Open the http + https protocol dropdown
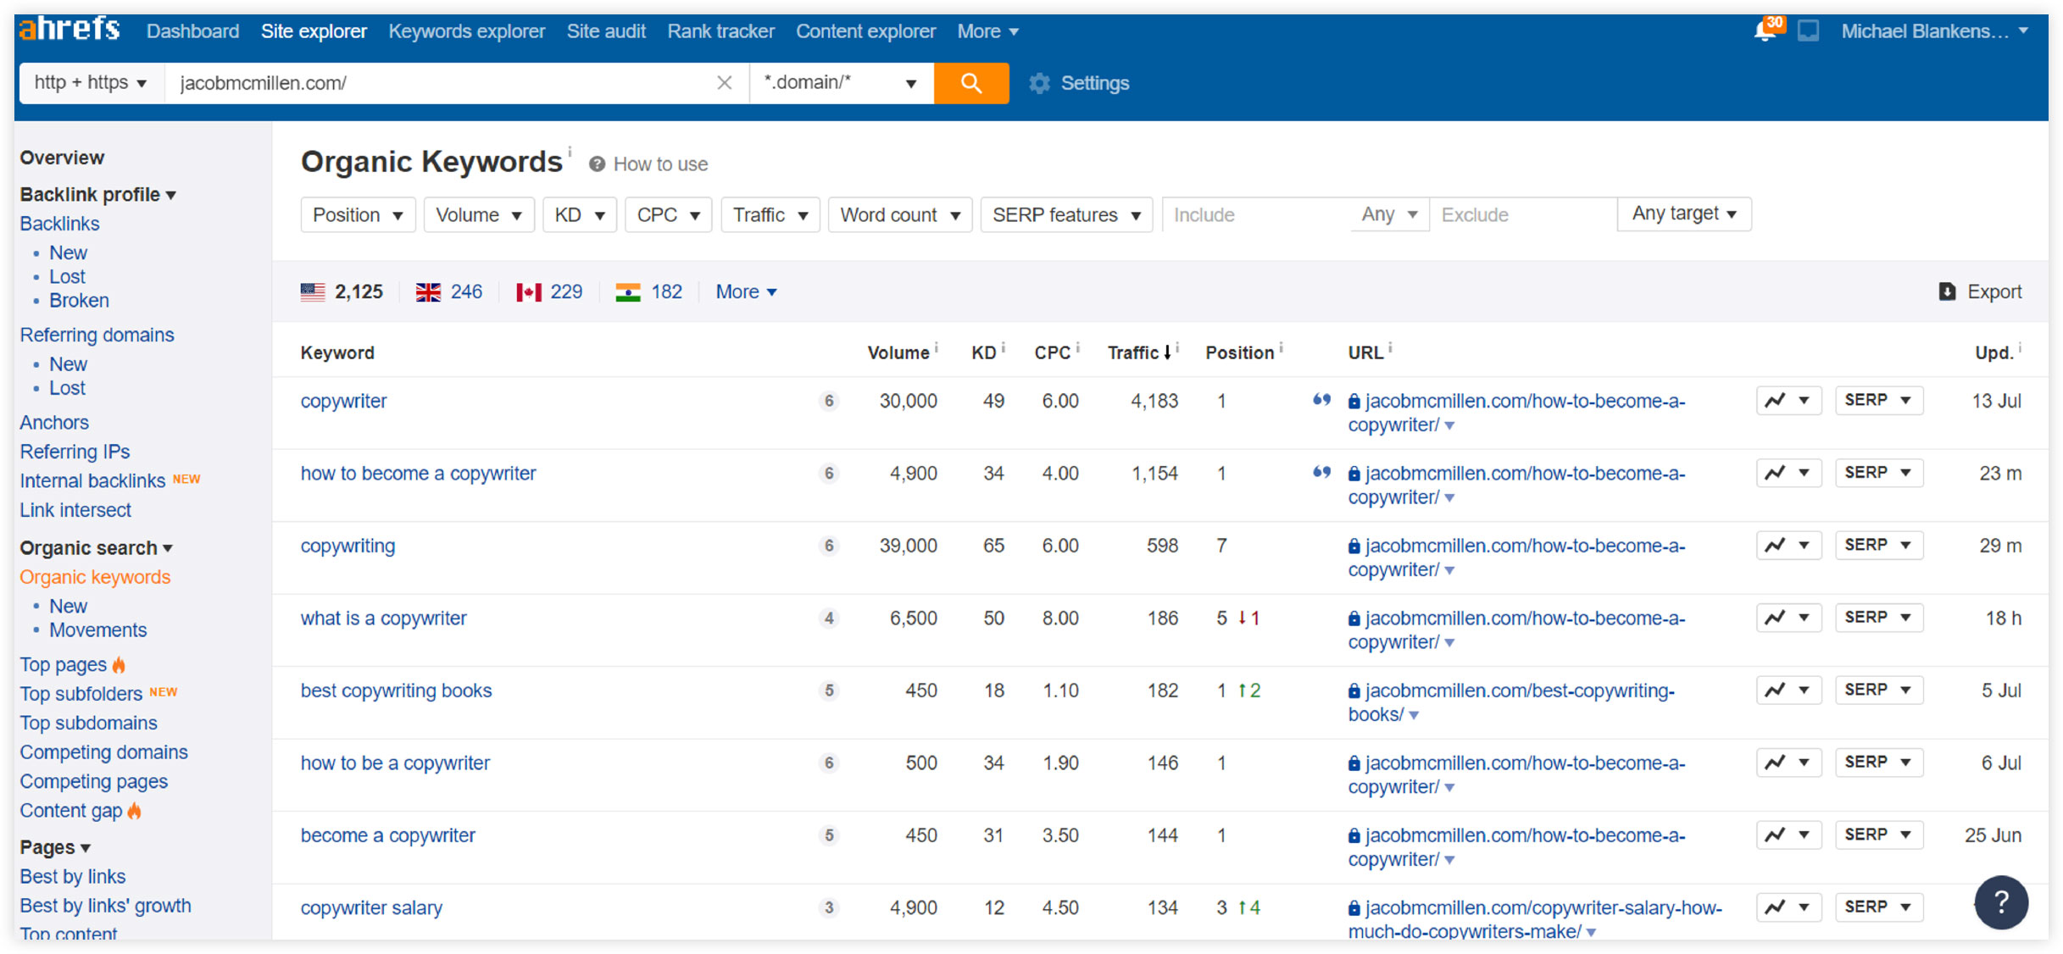Viewport: 2063px width, 954px height. click(91, 83)
